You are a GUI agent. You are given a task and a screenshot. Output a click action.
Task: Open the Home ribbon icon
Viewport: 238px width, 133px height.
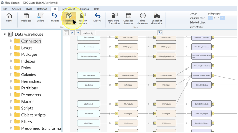point(9,18)
